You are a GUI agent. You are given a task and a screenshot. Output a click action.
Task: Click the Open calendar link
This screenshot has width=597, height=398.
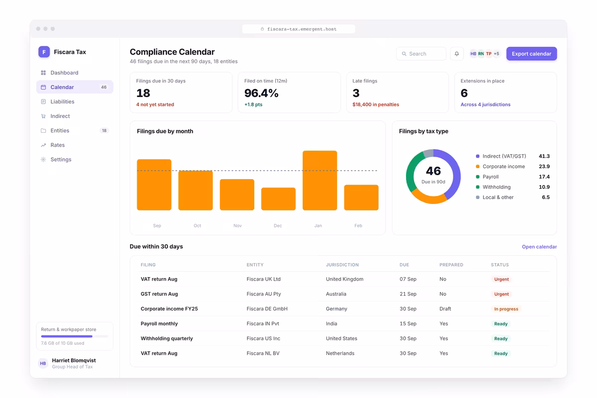539,247
